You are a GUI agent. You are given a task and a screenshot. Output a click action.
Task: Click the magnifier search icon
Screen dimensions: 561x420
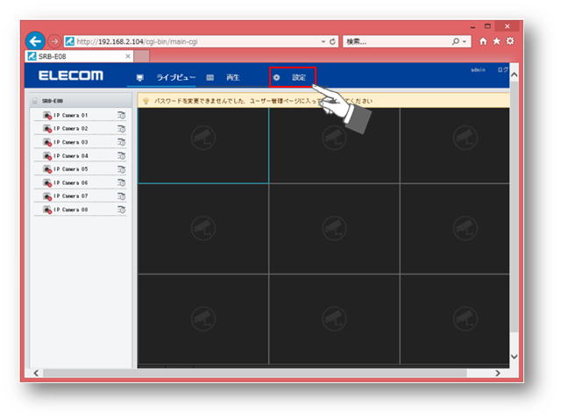point(456,41)
